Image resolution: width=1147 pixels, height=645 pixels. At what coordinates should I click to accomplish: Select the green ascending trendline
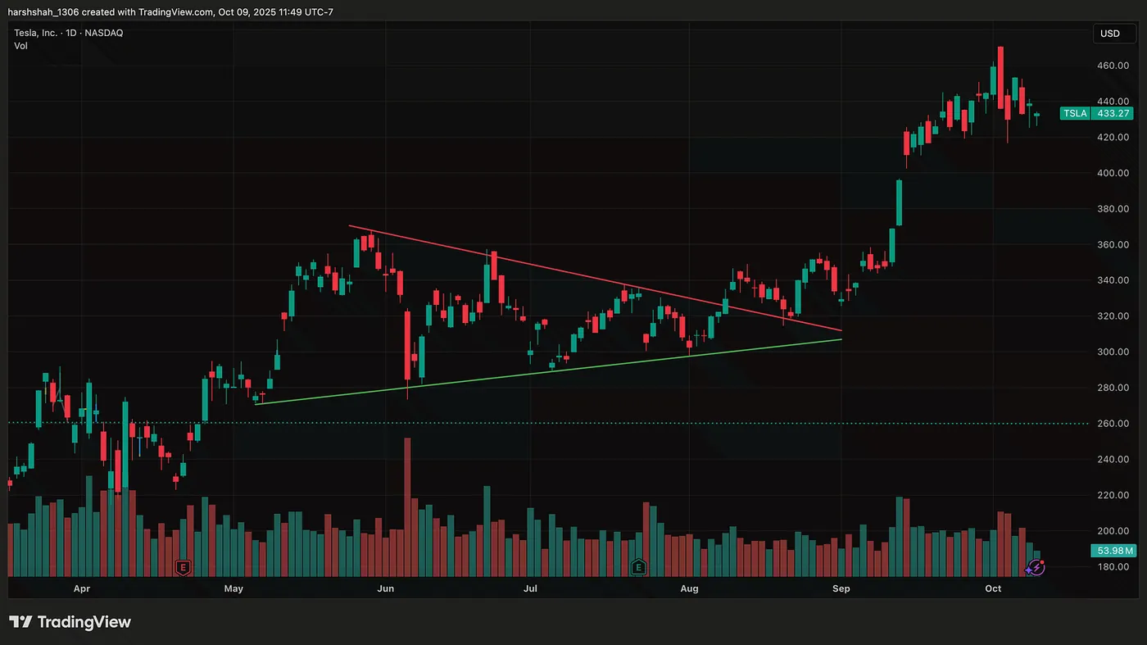click(548, 371)
